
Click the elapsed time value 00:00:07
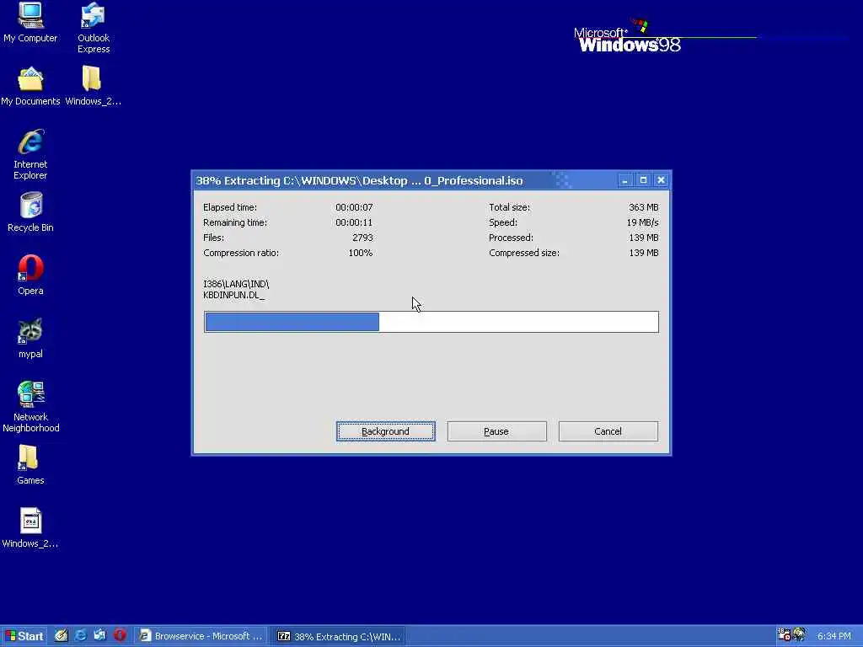354,207
